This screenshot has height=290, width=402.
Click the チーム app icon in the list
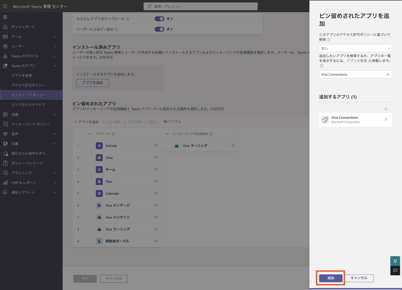tap(99, 169)
